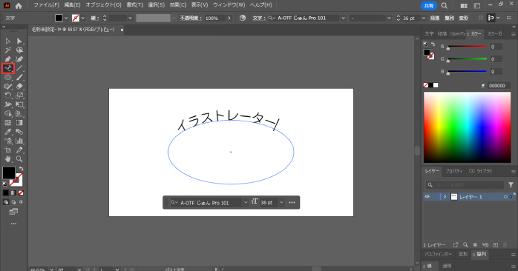Select the Gradient tool
The height and width of the screenshot is (271, 518).
[19, 123]
